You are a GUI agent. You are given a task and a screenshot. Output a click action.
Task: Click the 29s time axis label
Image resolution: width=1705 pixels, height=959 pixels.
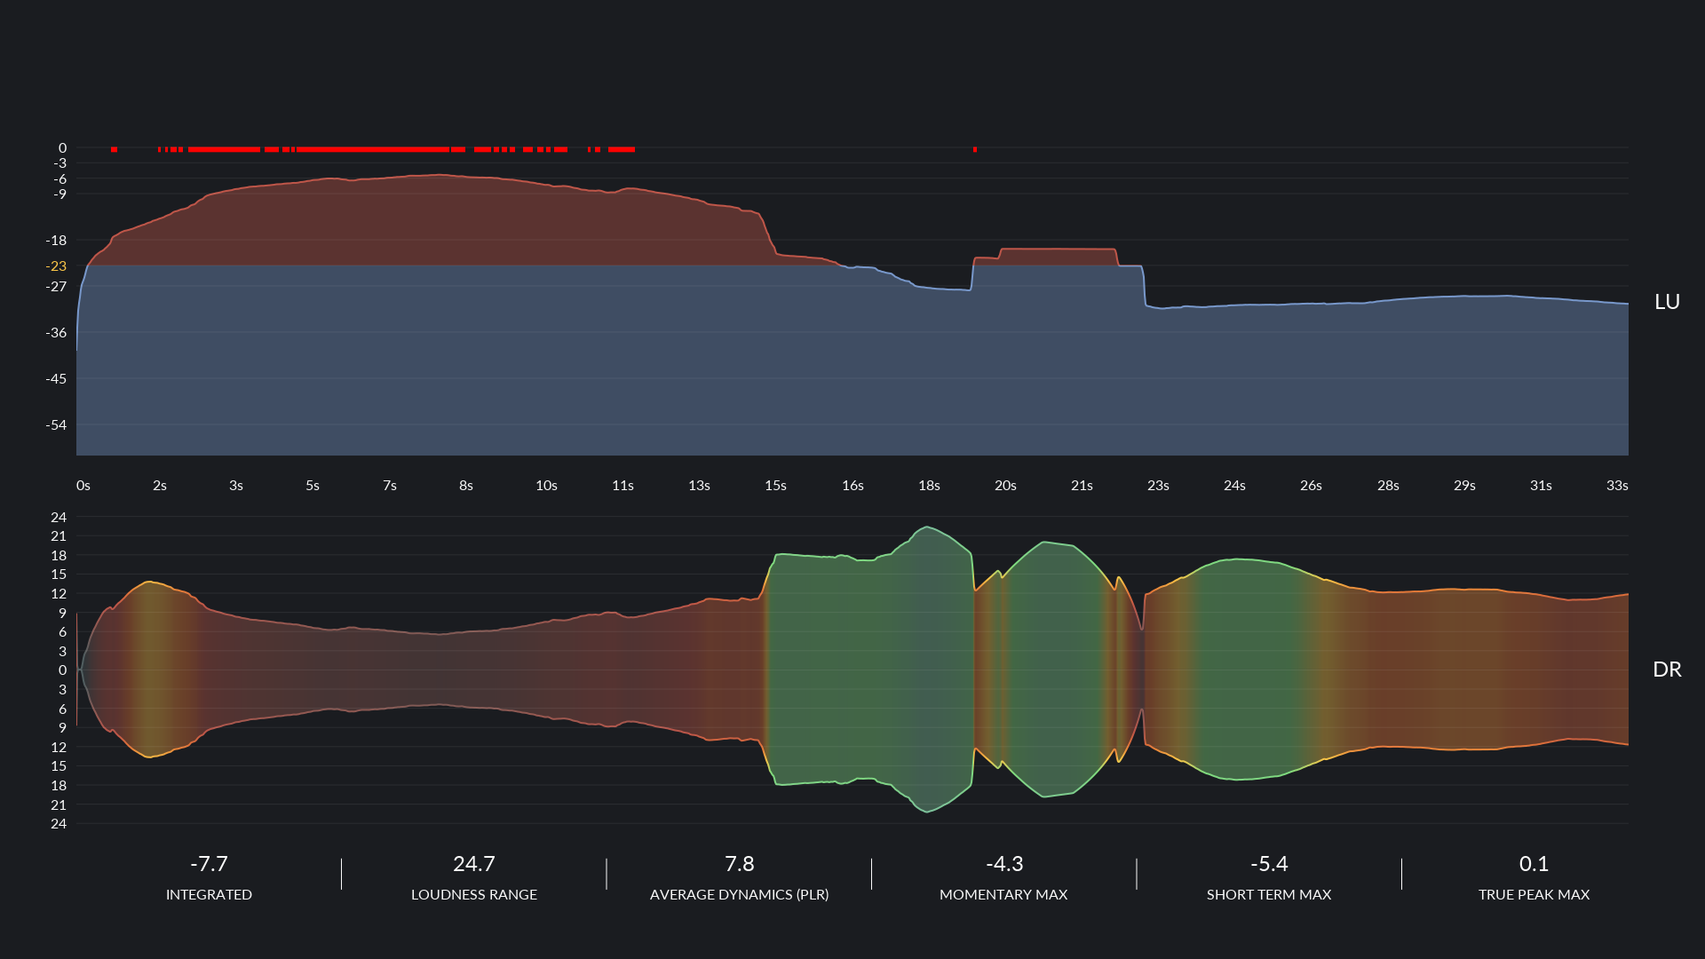tap(1464, 486)
